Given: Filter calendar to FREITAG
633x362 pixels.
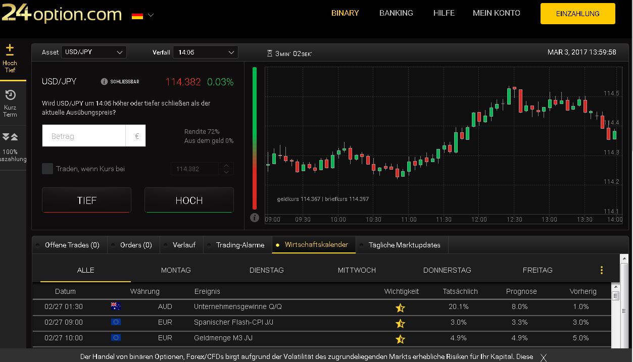Looking at the screenshot, I should 538,270.
